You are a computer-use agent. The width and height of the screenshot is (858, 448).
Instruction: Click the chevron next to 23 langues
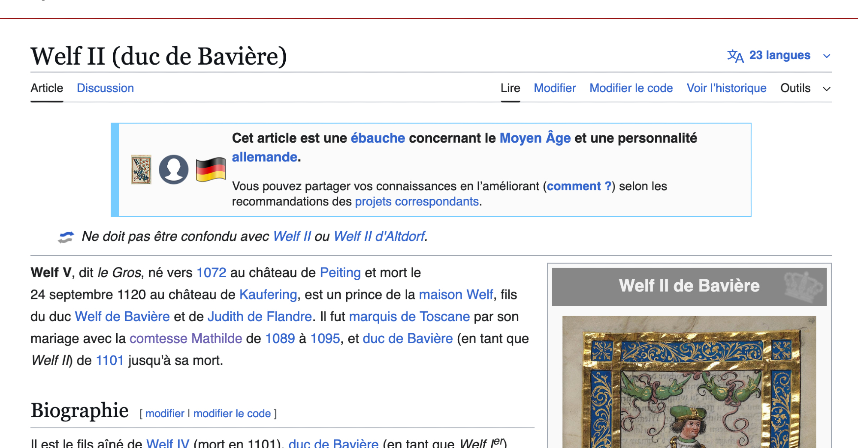click(x=827, y=56)
